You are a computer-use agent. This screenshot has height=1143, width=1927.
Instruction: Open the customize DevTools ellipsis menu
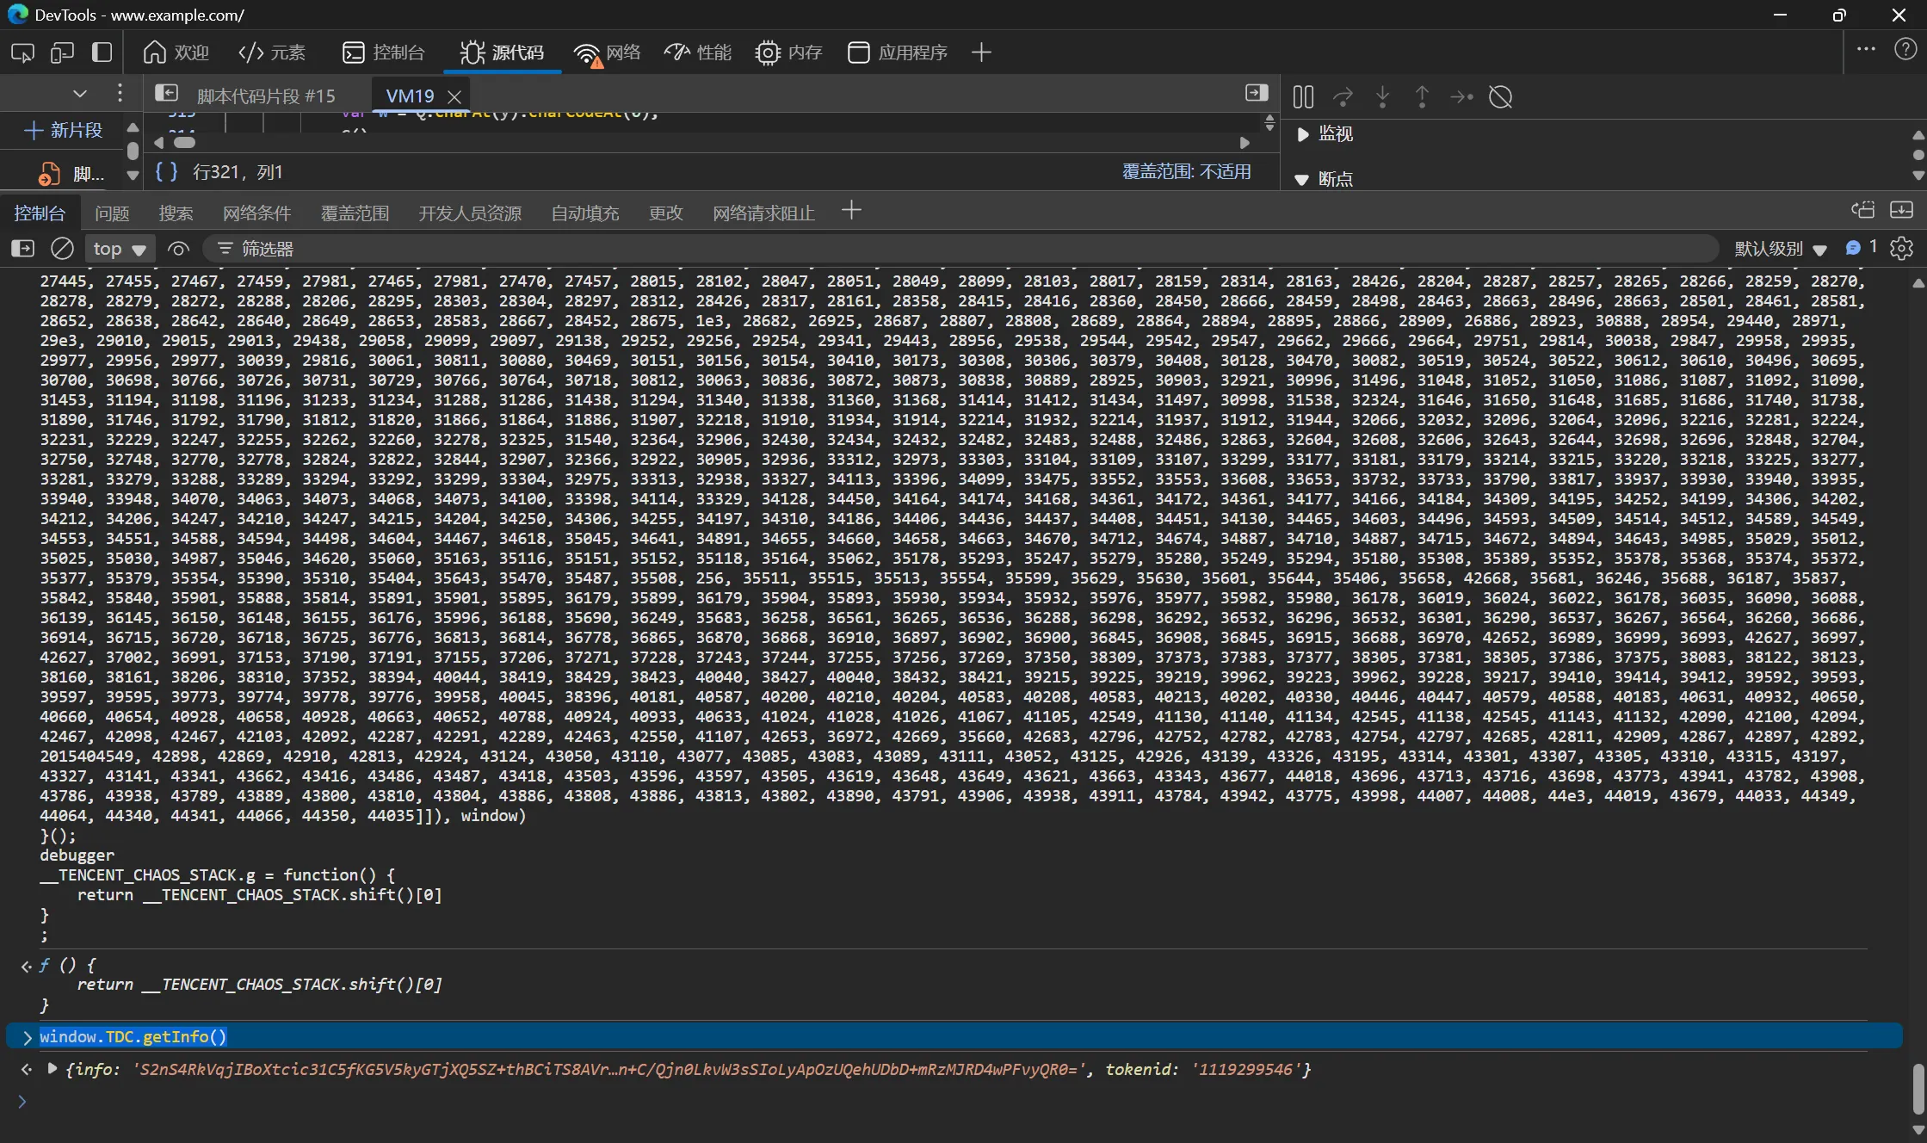(x=1866, y=50)
